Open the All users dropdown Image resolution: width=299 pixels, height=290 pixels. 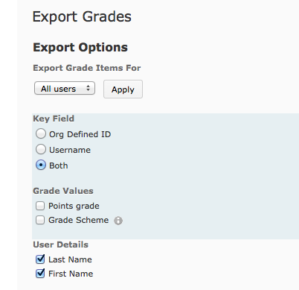pos(65,89)
